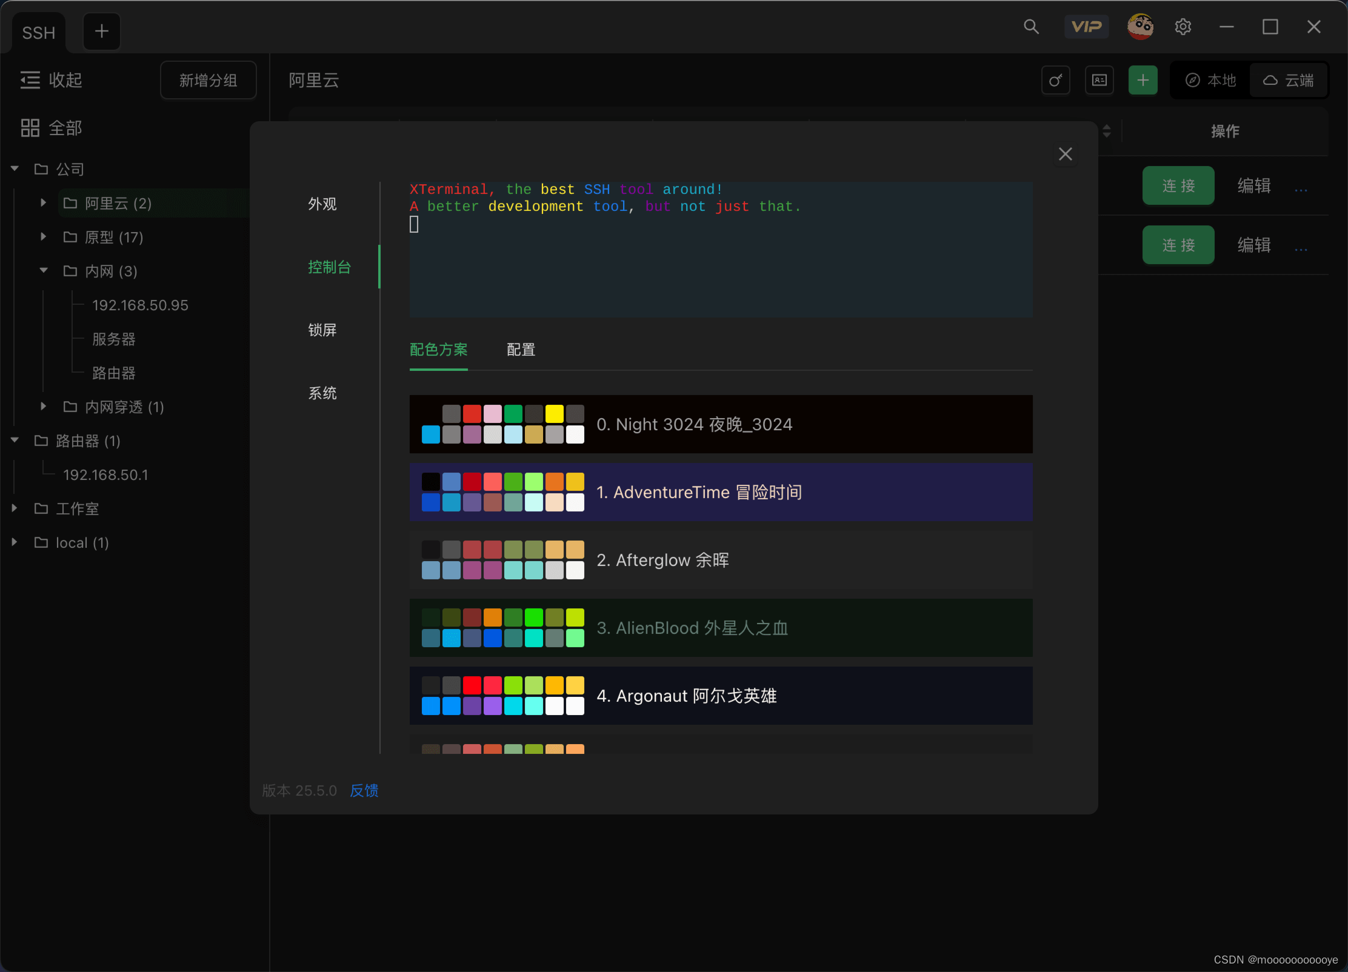Open settings gear icon
The width and height of the screenshot is (1348, 972).
point(1183,27)
